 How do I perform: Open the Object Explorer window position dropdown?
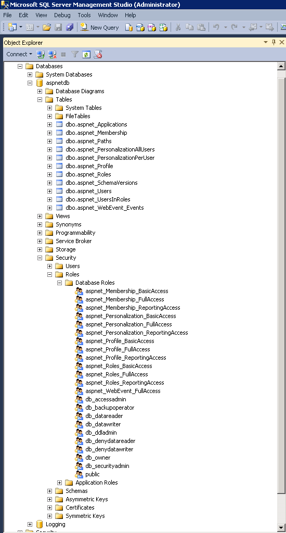coord(266,42)
